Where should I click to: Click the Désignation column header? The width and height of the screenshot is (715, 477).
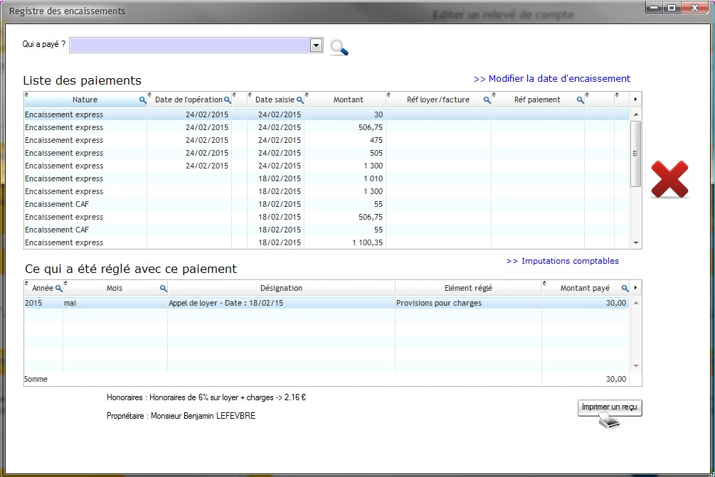281,289
